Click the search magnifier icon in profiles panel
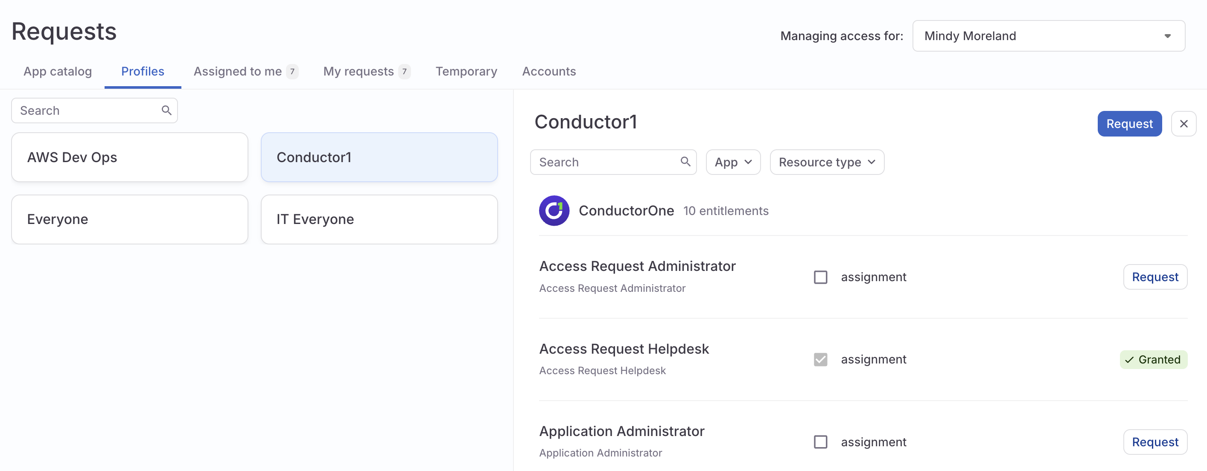Viewport: 1207px width, 471px height. click(x=166, y=110)
